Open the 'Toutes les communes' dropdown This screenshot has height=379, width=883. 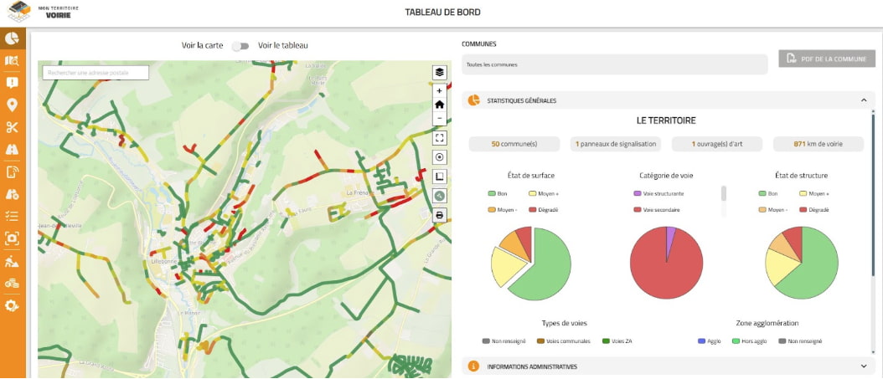point(614,64)
